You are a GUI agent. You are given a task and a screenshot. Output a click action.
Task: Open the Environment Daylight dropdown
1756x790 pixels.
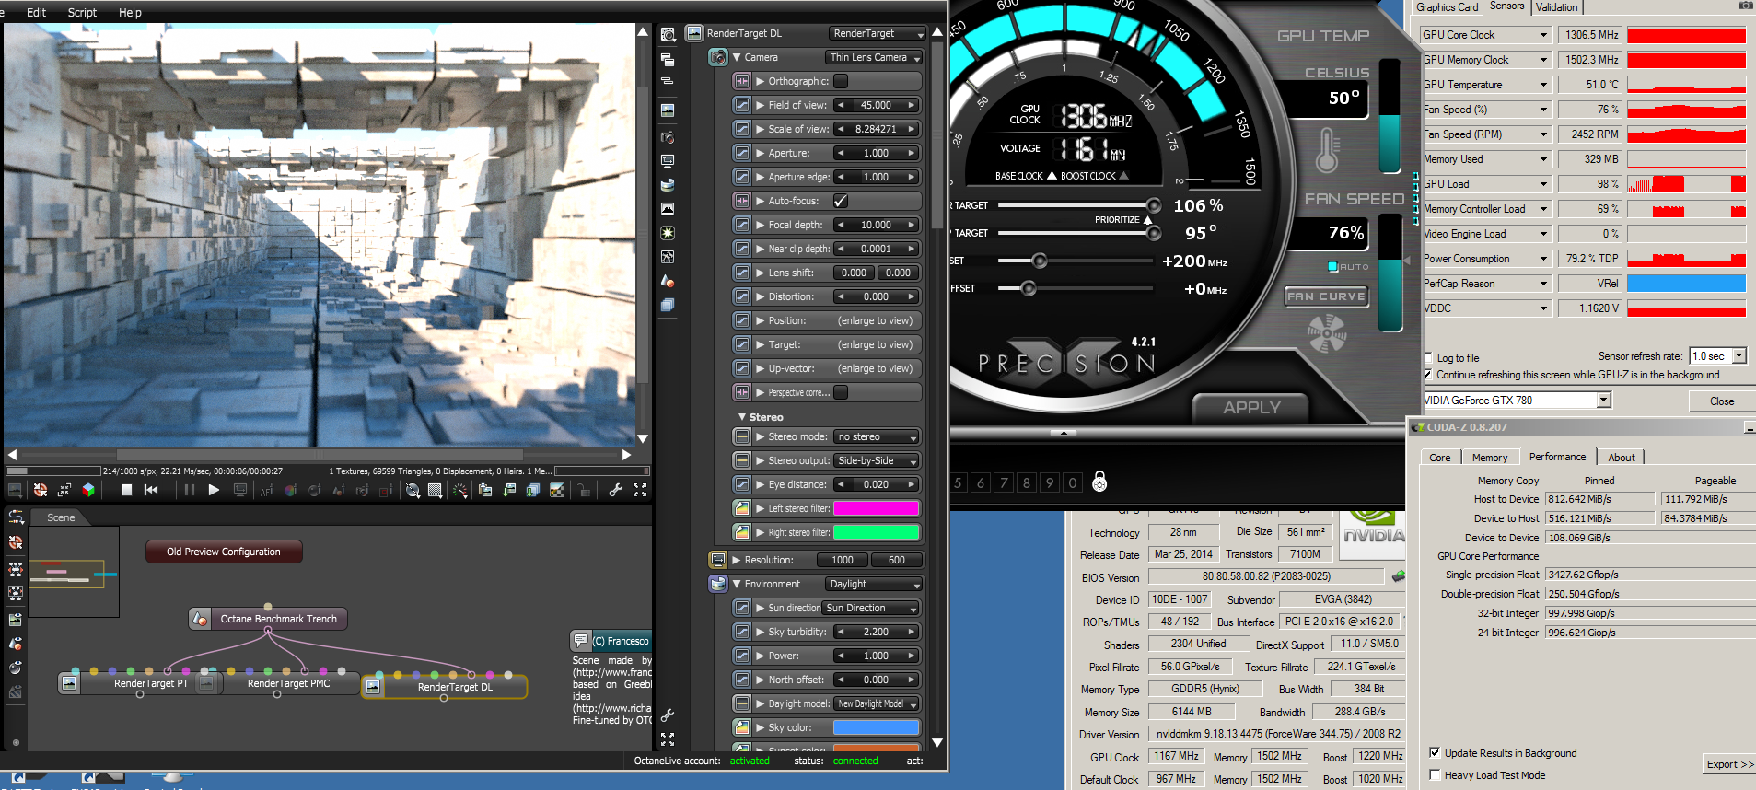[x=874, y=584]
